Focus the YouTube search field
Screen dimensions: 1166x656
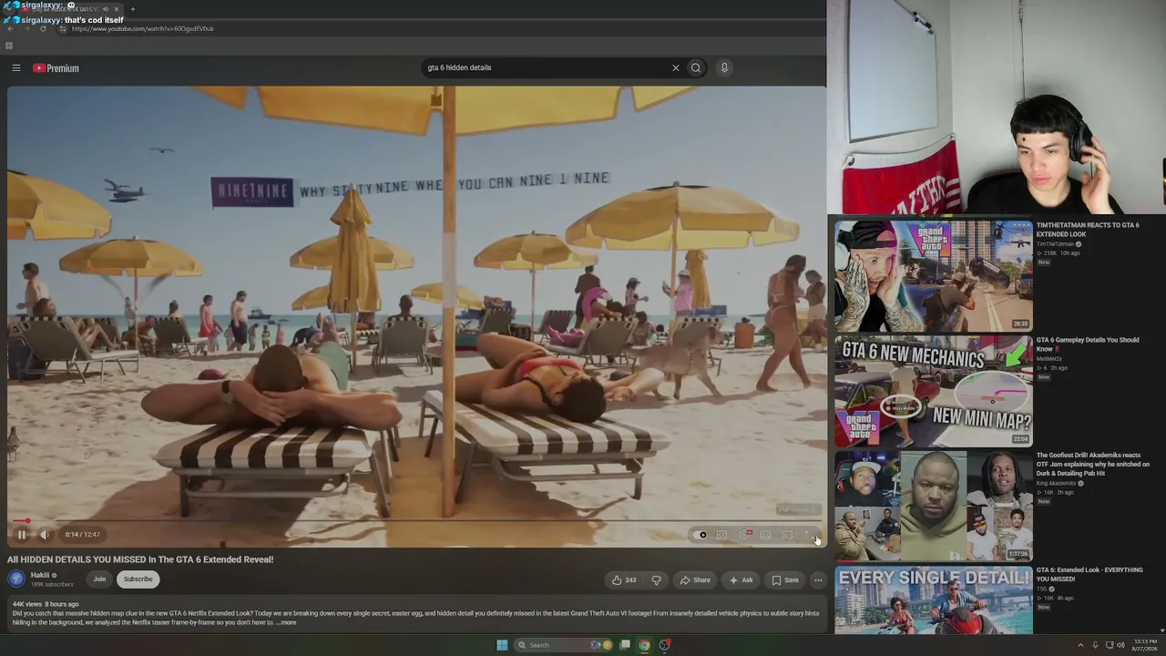(547, 67)
